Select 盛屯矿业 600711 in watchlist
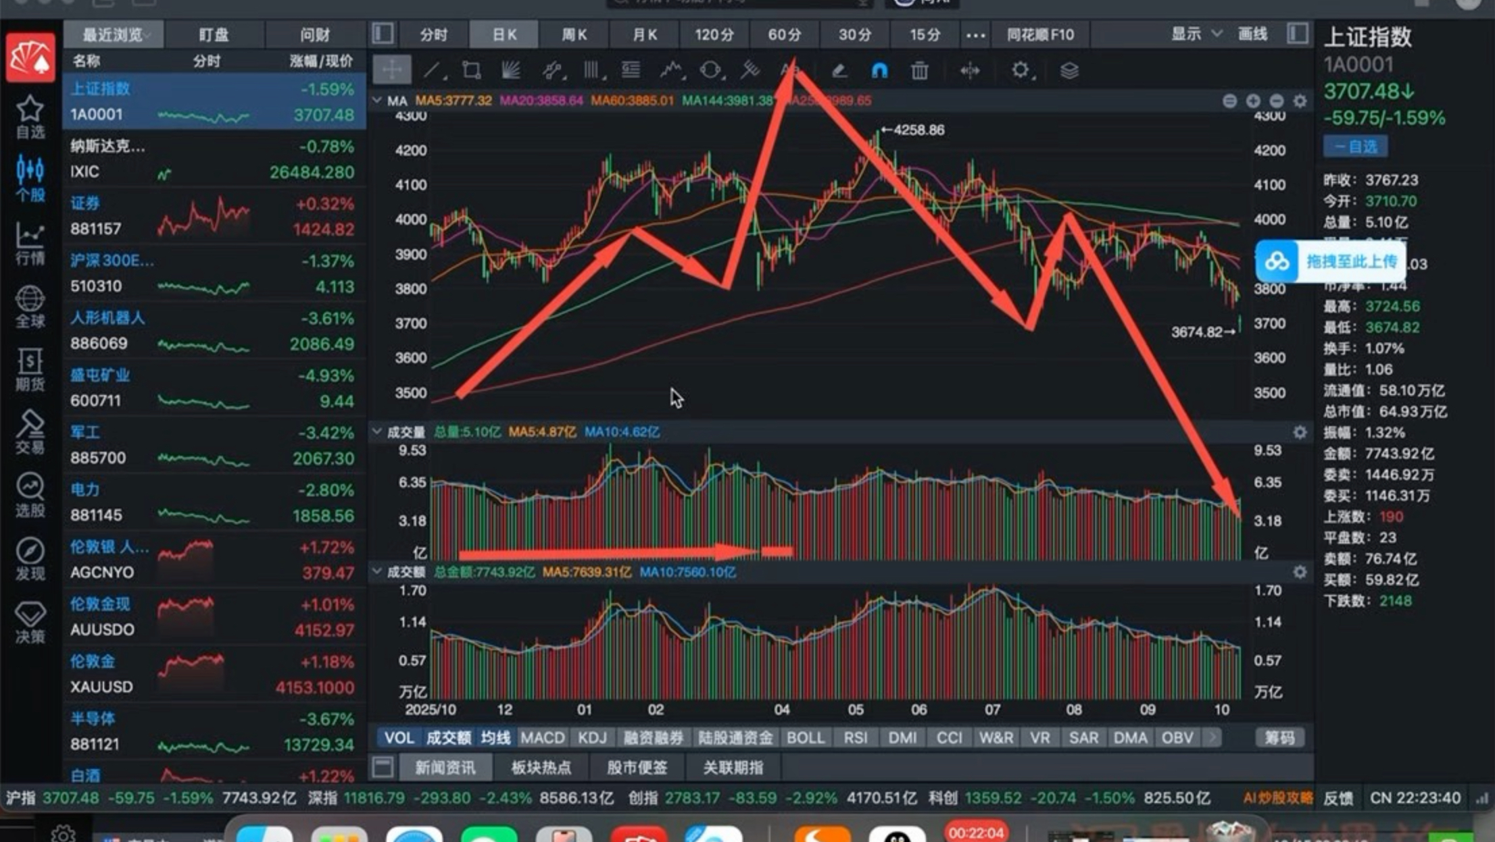Viewport: 1495px width, 842px height. (x=214, y=388)
